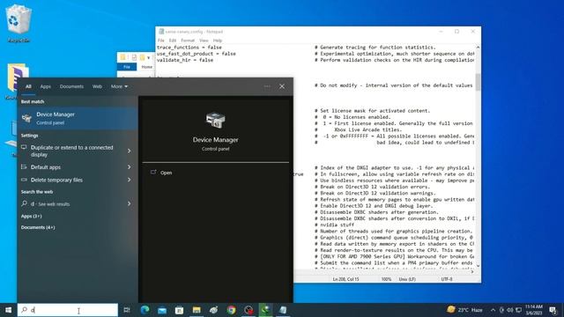Click the Delete temporary files storage icon
Image resolution: width=564 pixels, height=317 pixels.
(24, 180)
